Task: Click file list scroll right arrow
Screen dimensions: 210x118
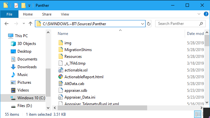Action: [202, 108]
